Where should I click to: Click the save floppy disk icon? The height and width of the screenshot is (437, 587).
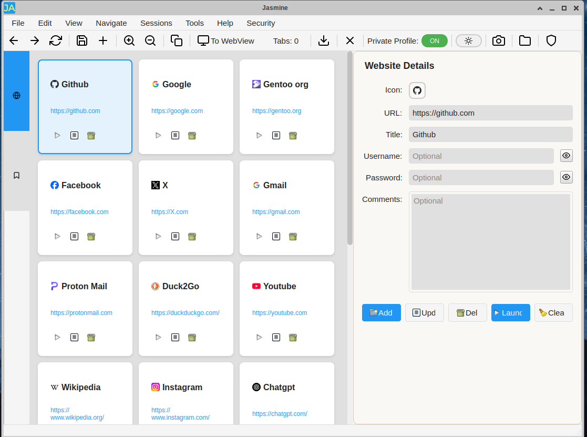[x=82, y=40]
